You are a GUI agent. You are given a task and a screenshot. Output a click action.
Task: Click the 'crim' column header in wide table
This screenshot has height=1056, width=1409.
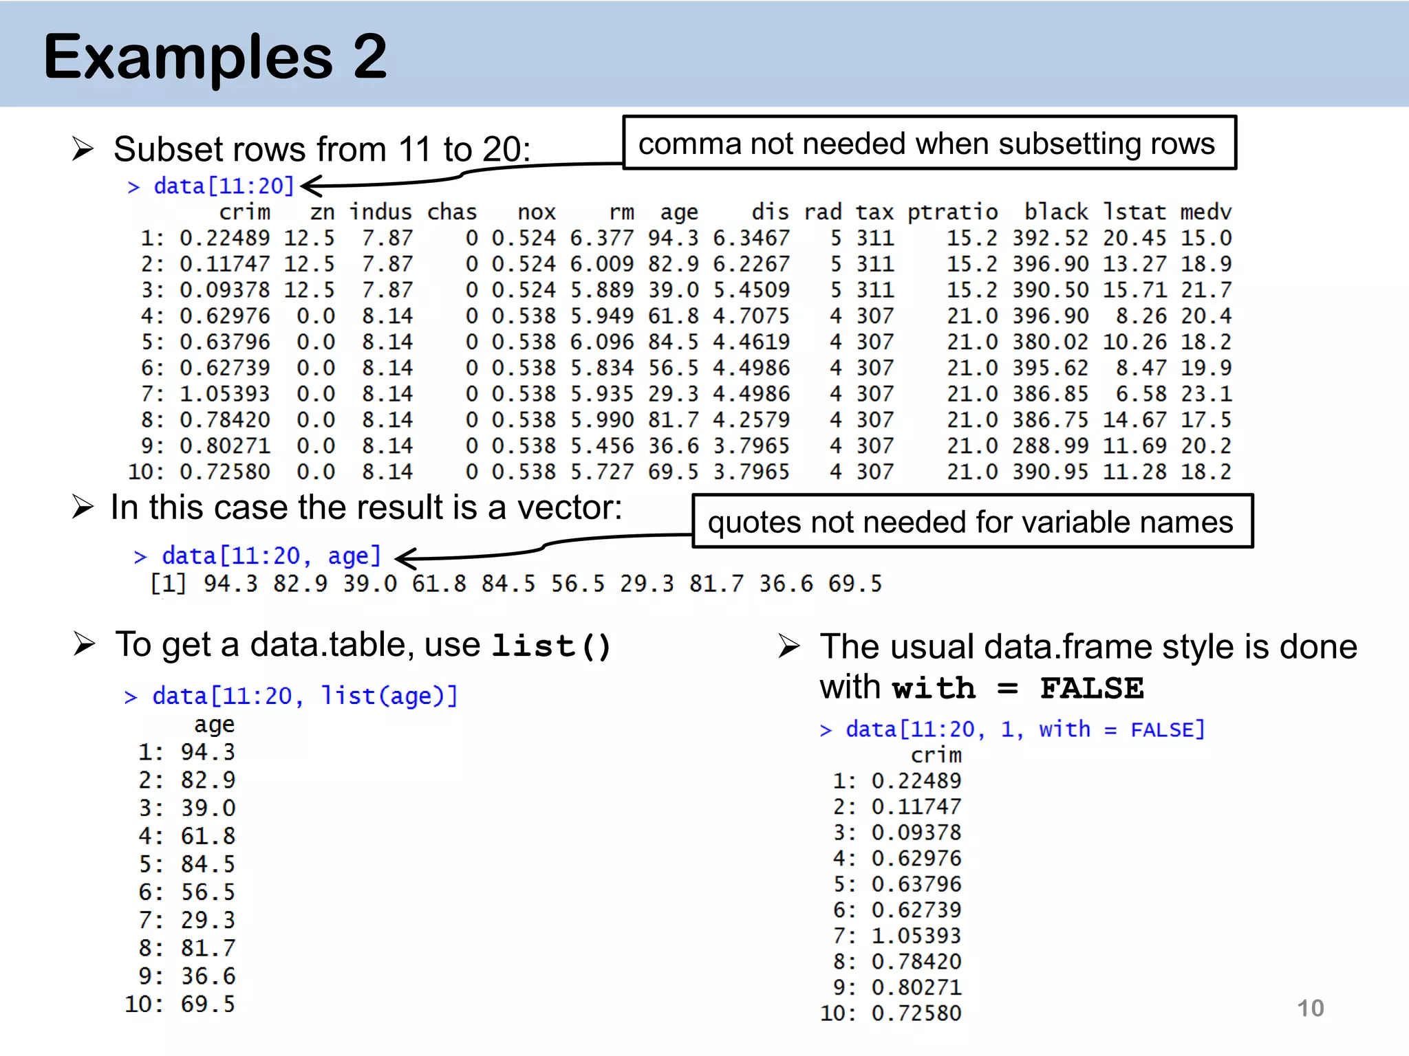245,212
